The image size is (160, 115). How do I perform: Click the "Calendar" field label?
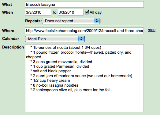(11, 38)
